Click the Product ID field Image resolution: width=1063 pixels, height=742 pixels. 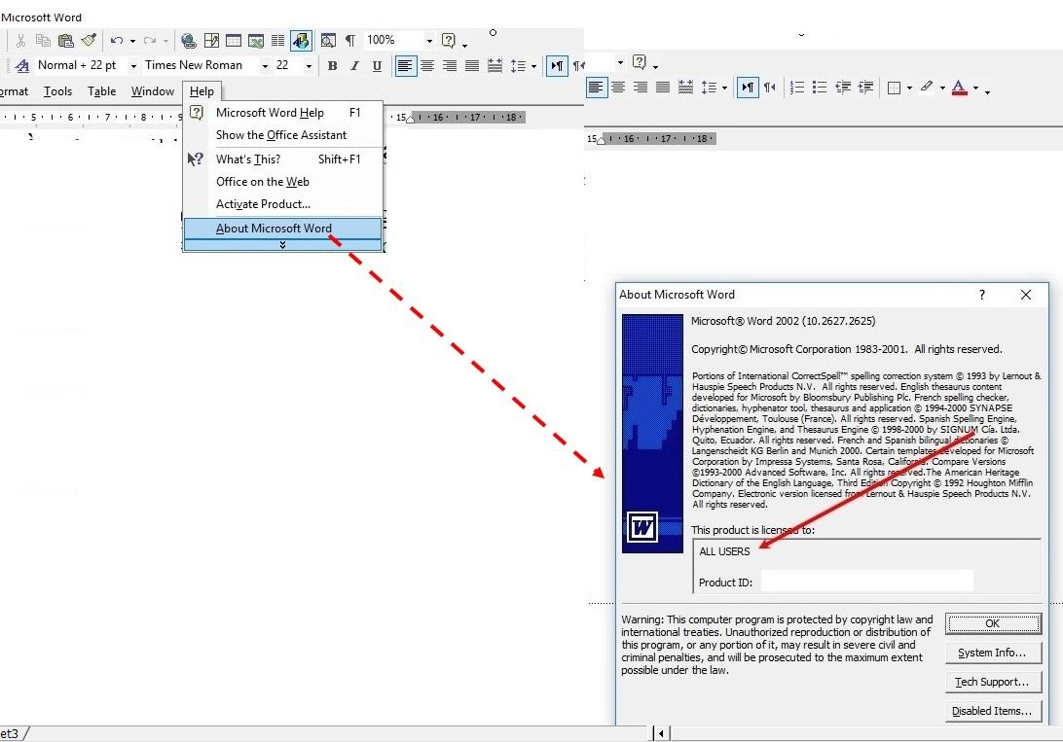click(x=867, y=582)
